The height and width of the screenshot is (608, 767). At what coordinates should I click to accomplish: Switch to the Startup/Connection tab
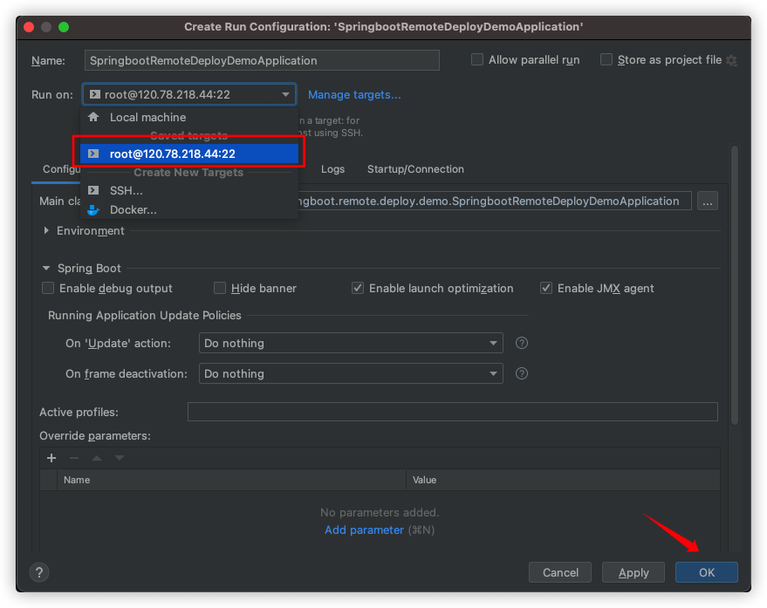tap(415, 169)
